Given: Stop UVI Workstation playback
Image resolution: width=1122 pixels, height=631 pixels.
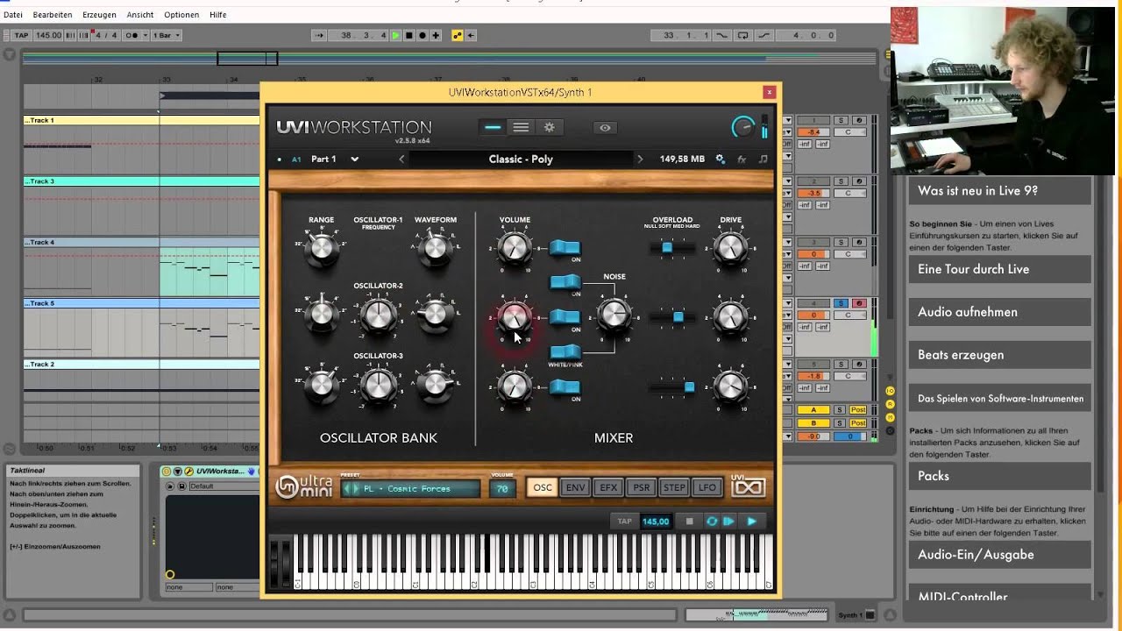Looking at the screenshot, I should click(x=689, y=521).
